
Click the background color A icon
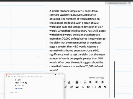tap(77, 82)
